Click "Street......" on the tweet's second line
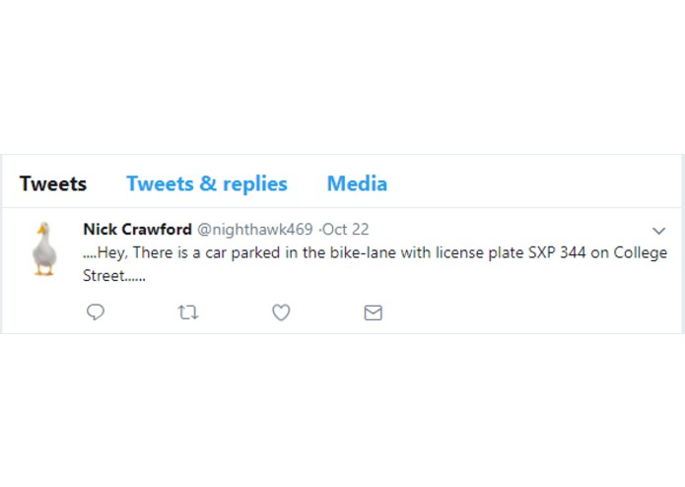 [114, 276]
